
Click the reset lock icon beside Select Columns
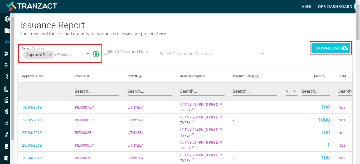point(95,54)
